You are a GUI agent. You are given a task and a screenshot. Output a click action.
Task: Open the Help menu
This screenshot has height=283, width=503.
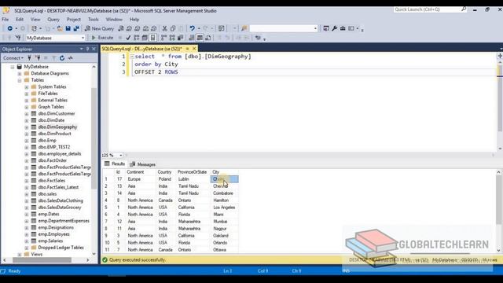tap(134, 20)
